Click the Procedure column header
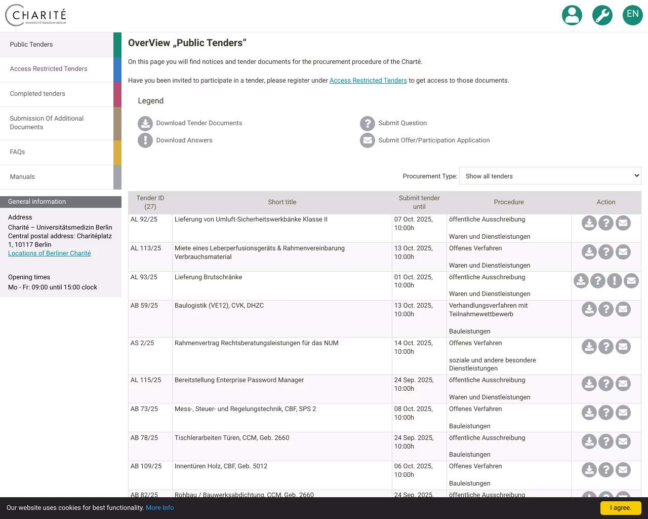Screen dimensions: 648x519 509,202
